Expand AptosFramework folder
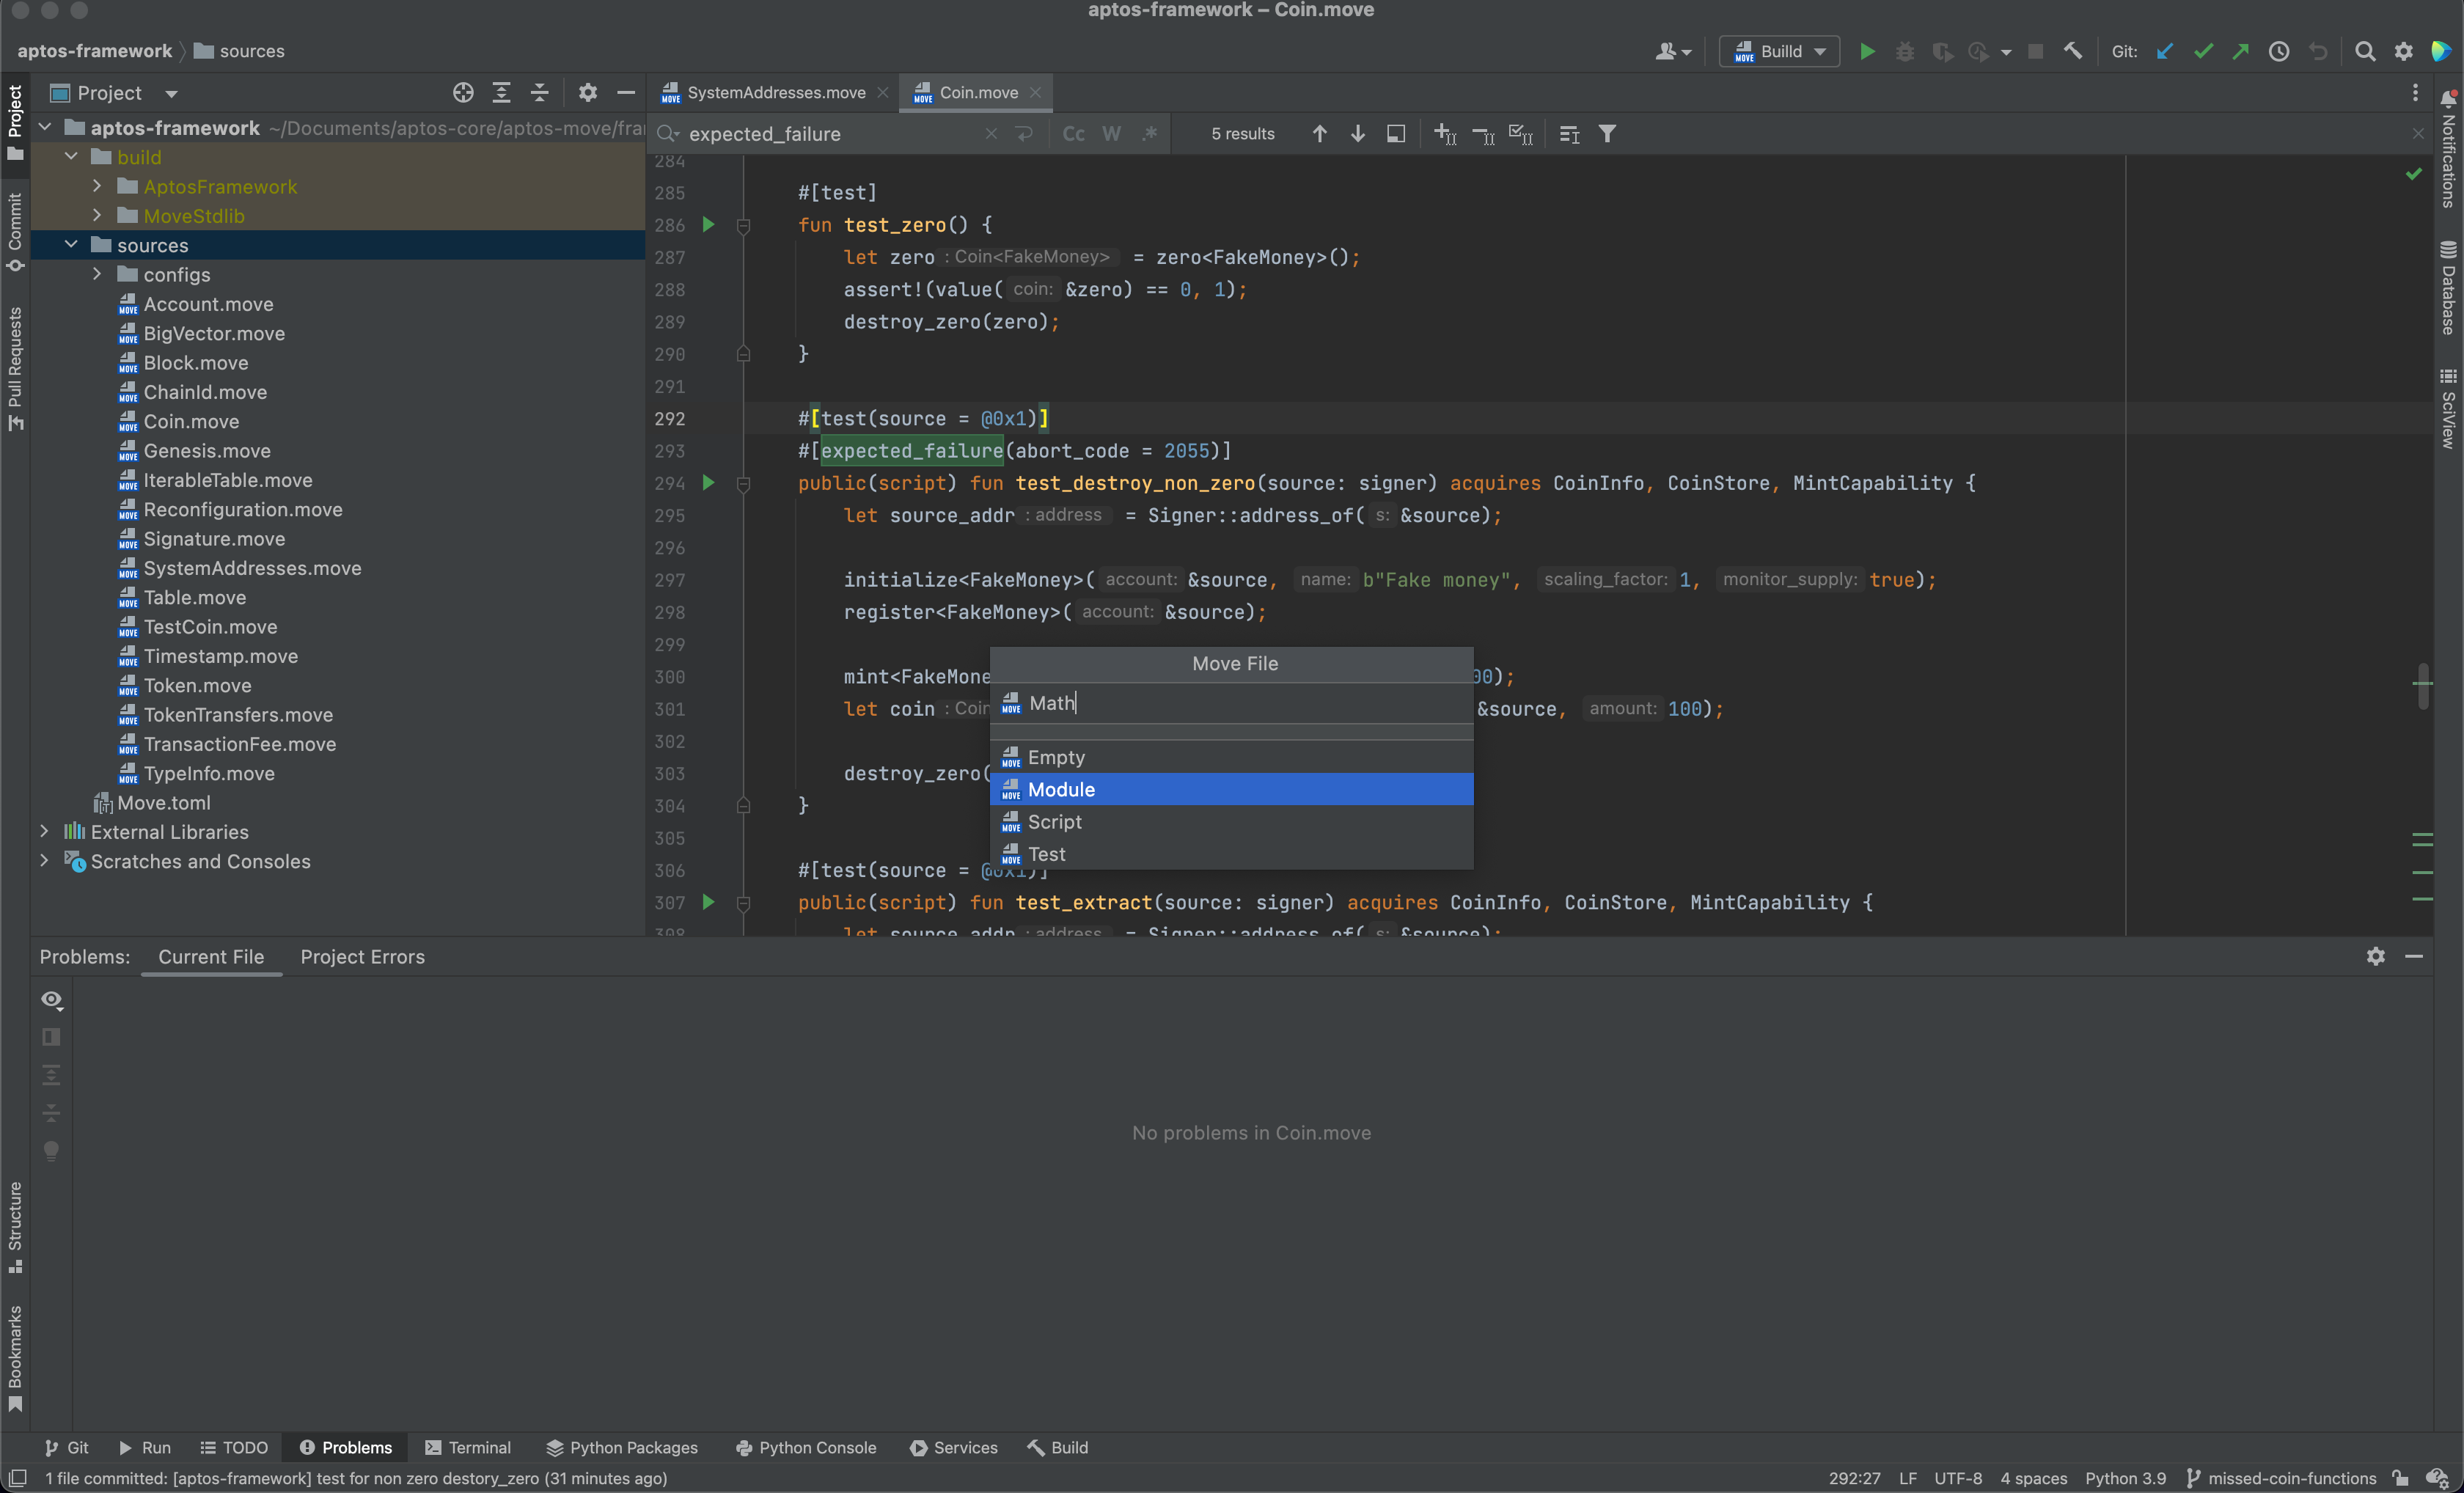The image size is (2464, 1493). click(97, 186)
